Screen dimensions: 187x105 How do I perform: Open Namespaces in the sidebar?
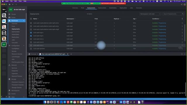[15, 91]
